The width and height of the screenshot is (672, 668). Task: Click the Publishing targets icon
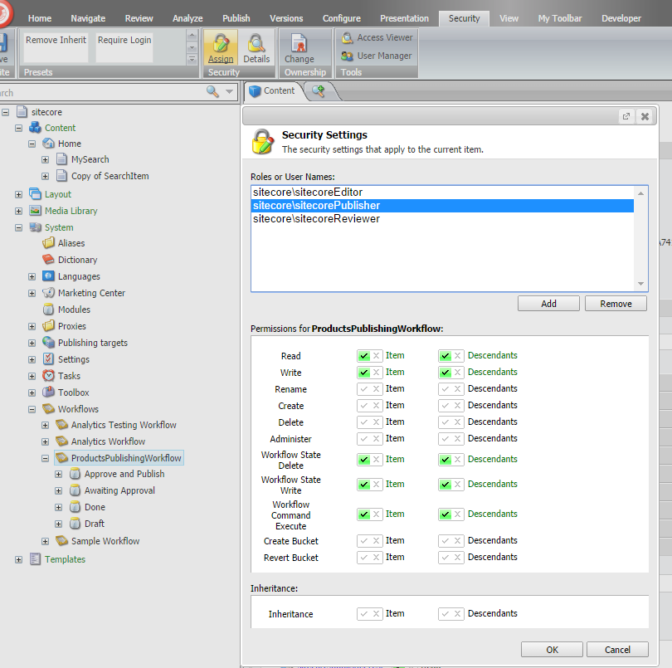(48, 342)
